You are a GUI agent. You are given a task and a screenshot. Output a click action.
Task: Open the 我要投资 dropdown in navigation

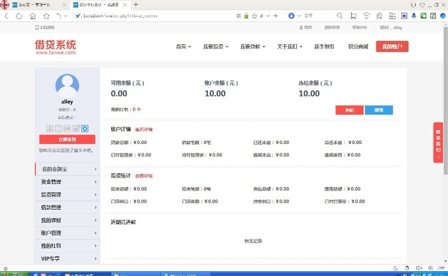click(216, 47)
